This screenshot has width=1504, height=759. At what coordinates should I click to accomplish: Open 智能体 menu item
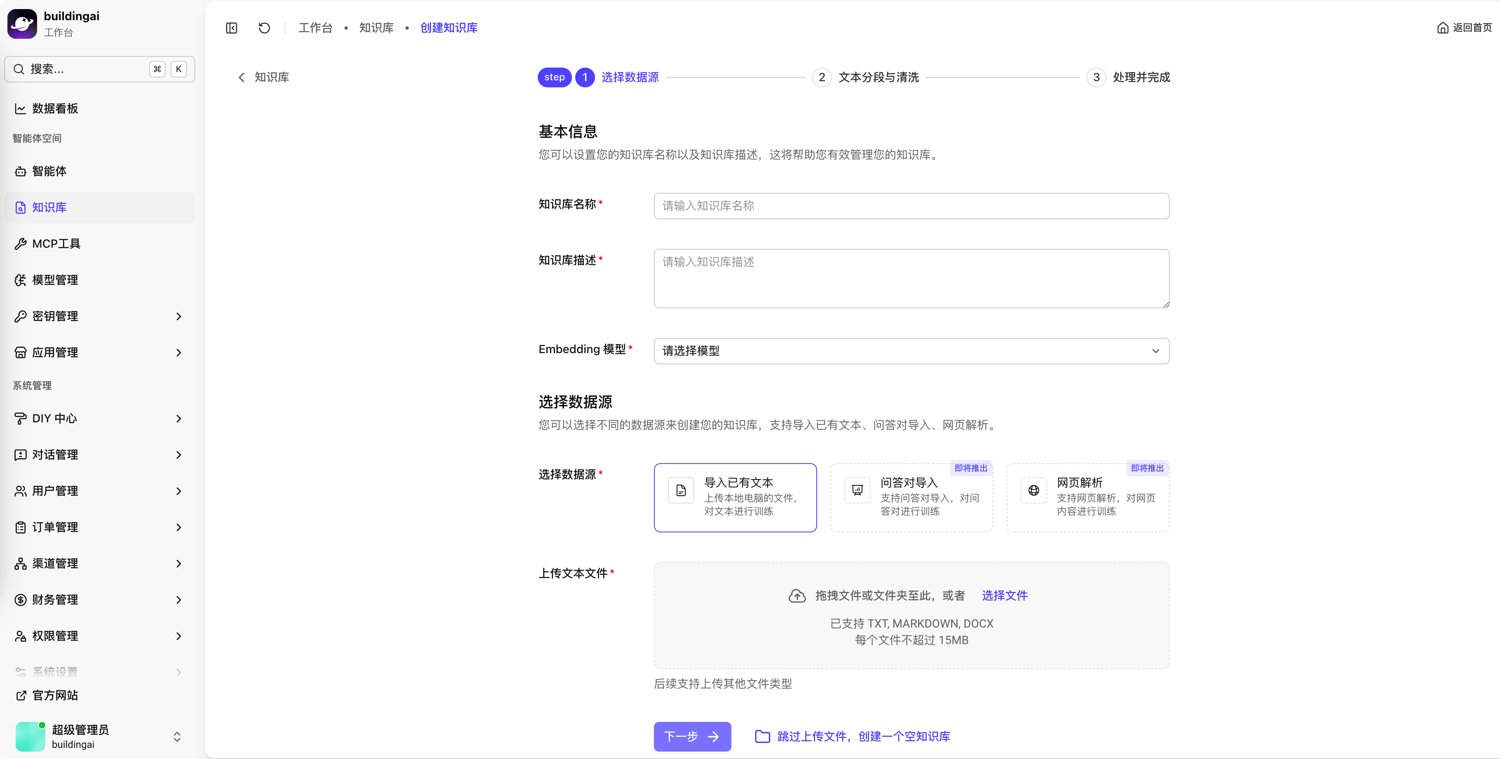(x=100, y=172)
